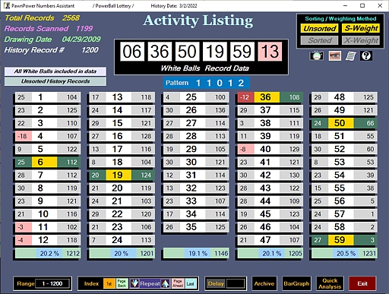Click the 136 count beside number 26
The width and height of the screenshot is (389, 294).
coord(217,110)
